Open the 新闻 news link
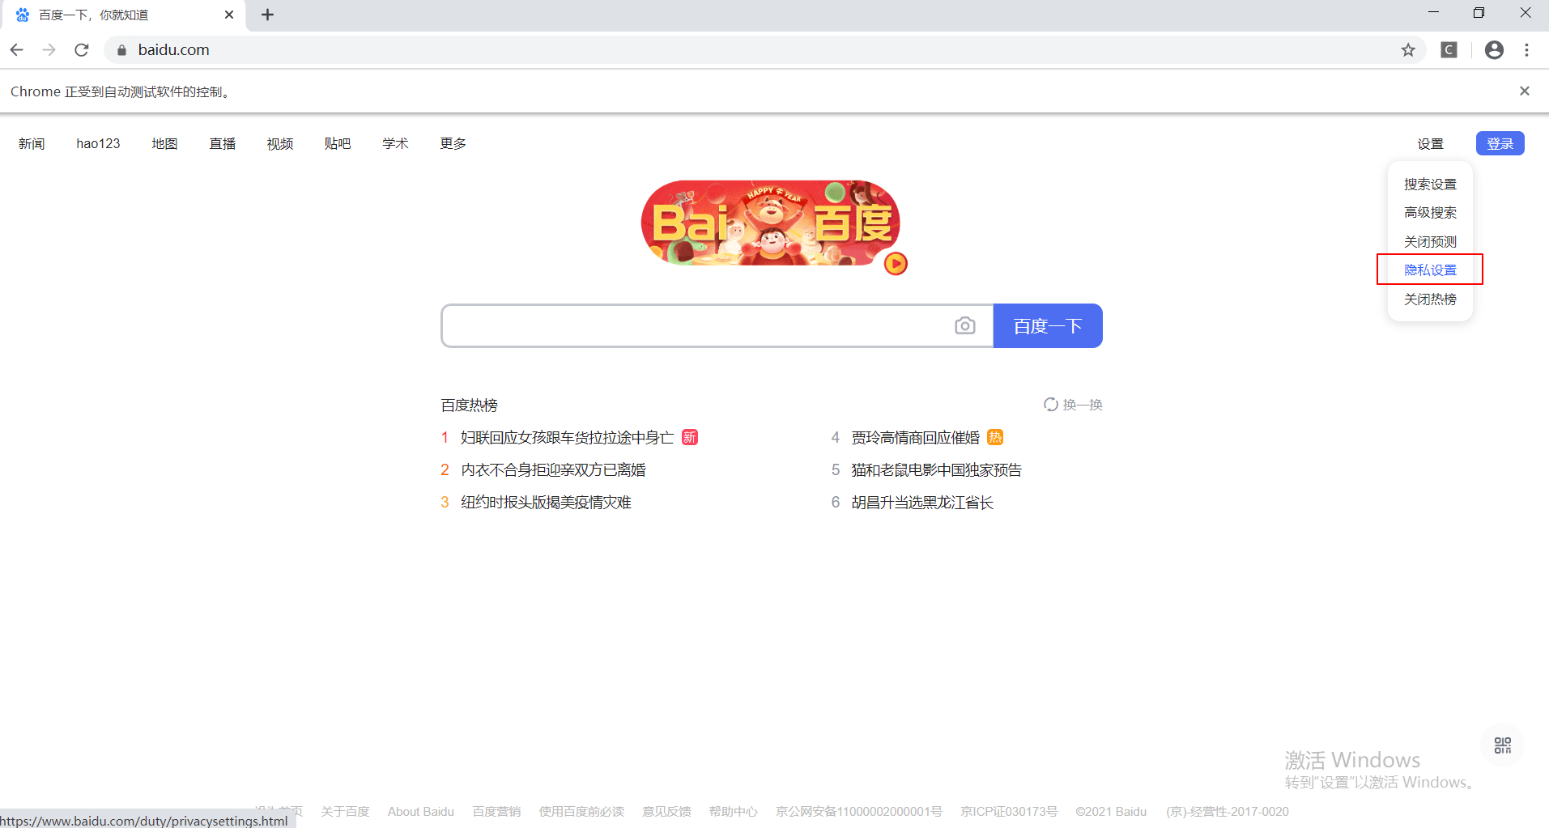This screenshot has height=828, width=1549. click(32, 143)
